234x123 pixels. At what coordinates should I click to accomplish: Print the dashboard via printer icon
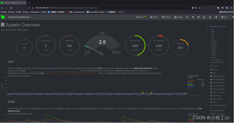pos(216,17)
